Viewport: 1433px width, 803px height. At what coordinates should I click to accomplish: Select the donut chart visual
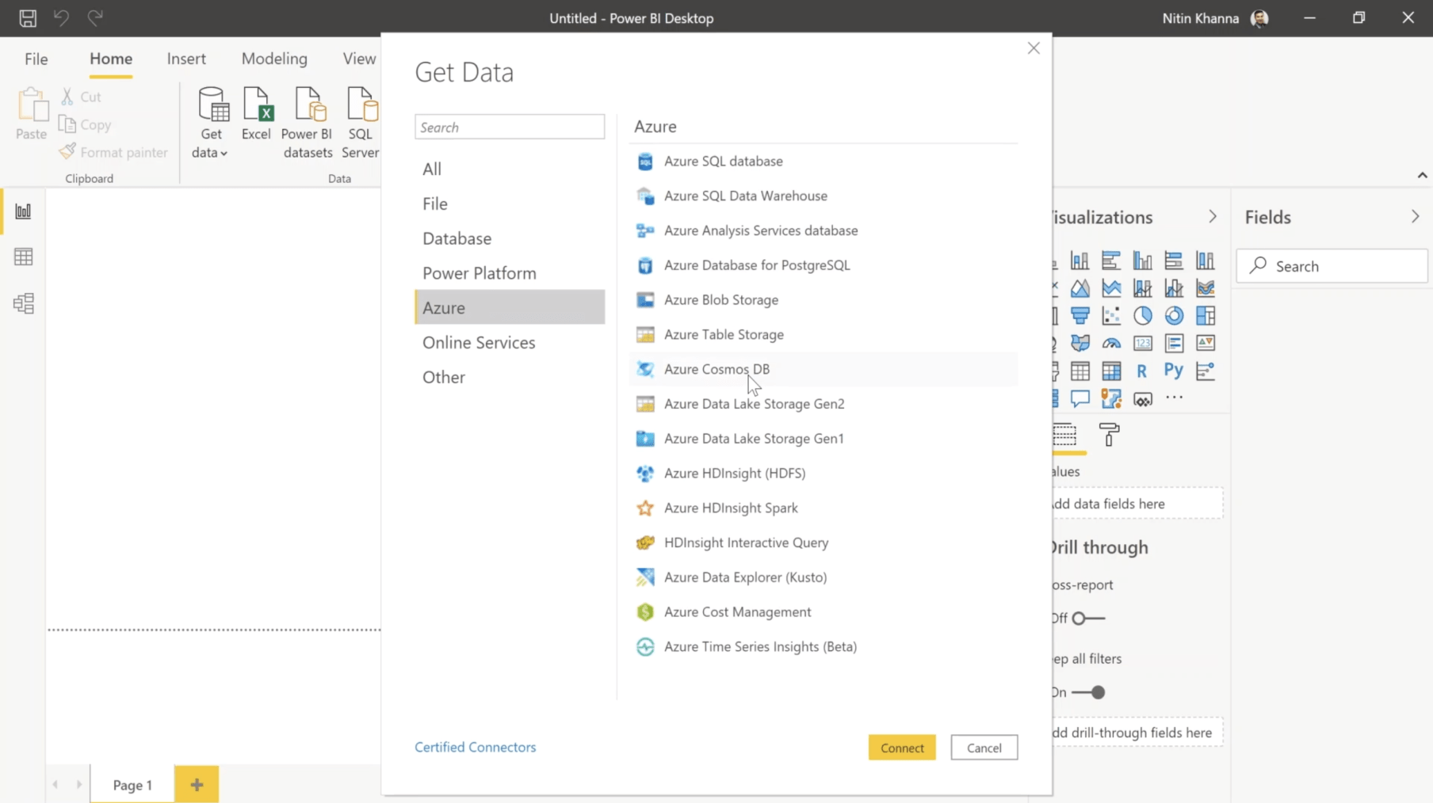click(x=1174, y=316)
